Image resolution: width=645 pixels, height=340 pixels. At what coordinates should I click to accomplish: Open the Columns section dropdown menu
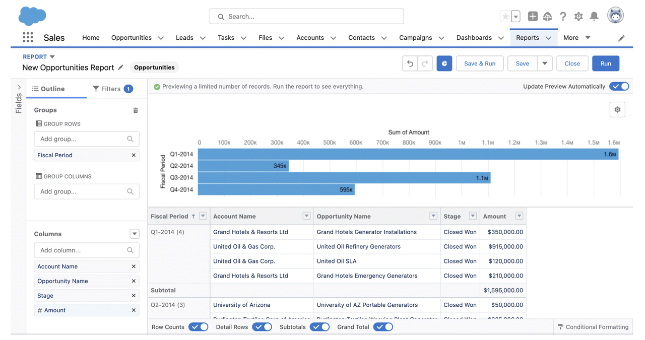pyautogui.click(x=135, y=234)
